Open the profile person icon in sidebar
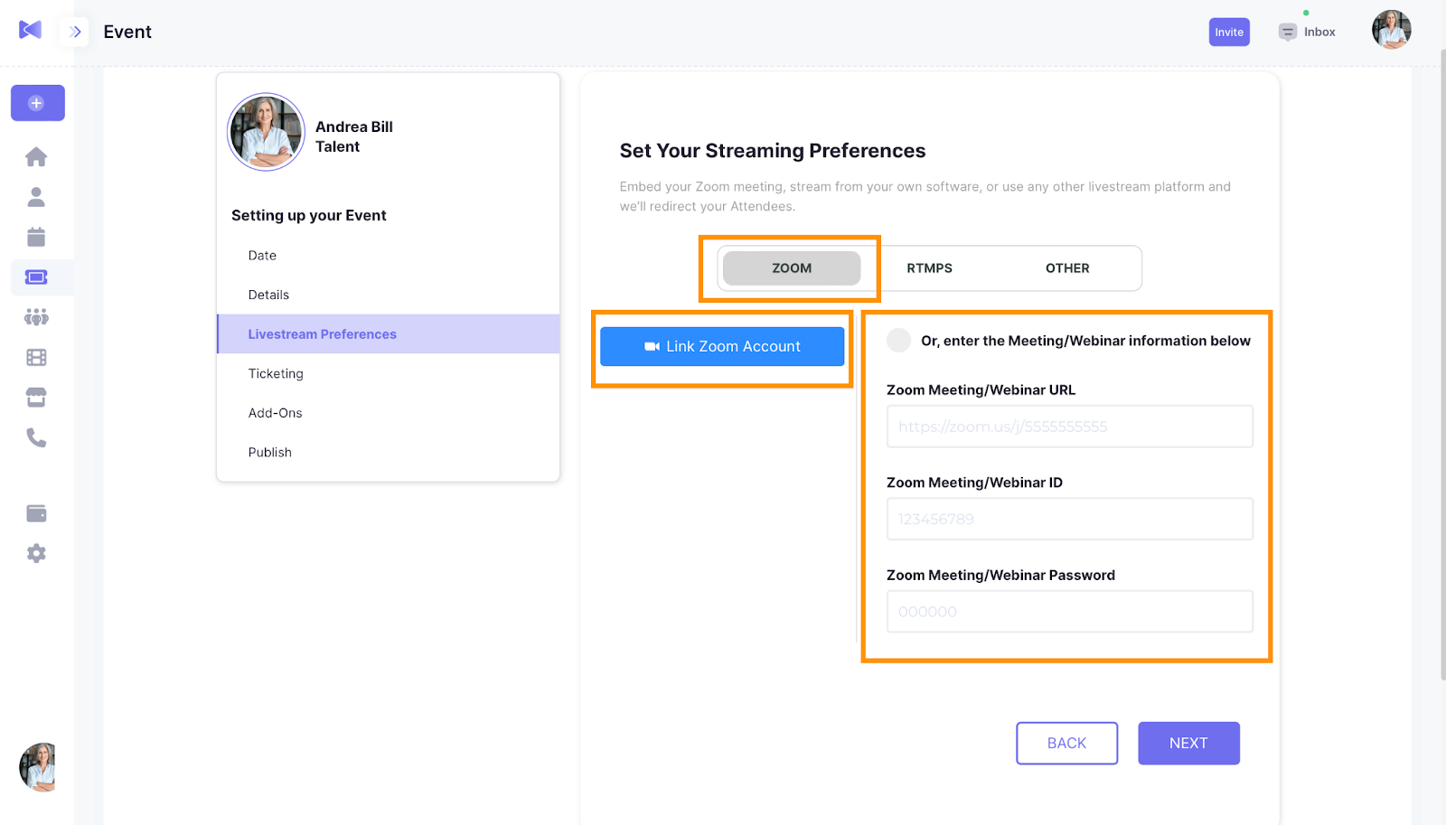Screen dimensions: 1446x825 36,197
